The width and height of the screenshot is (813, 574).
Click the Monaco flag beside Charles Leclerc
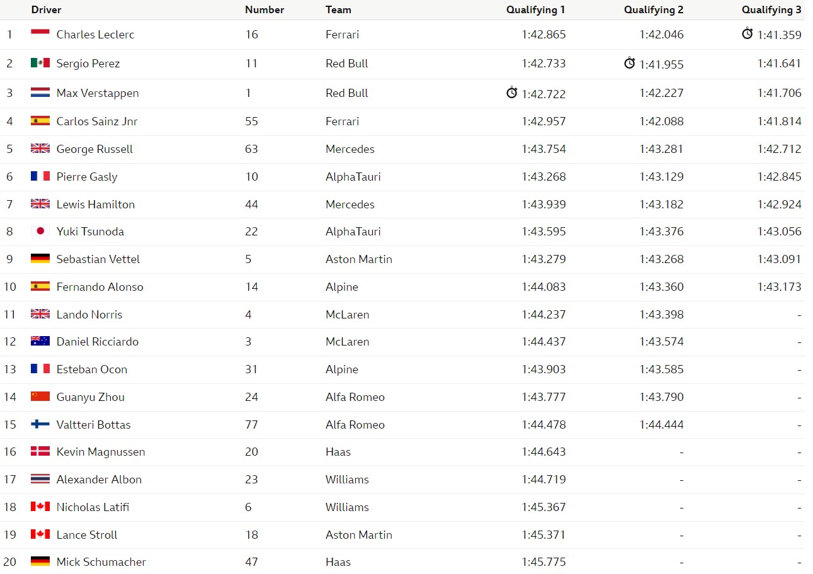coord(40,34)
